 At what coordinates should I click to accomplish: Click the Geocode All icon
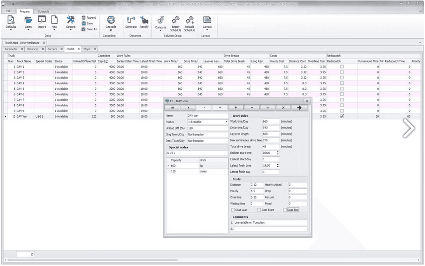click(x=111, y=20)
